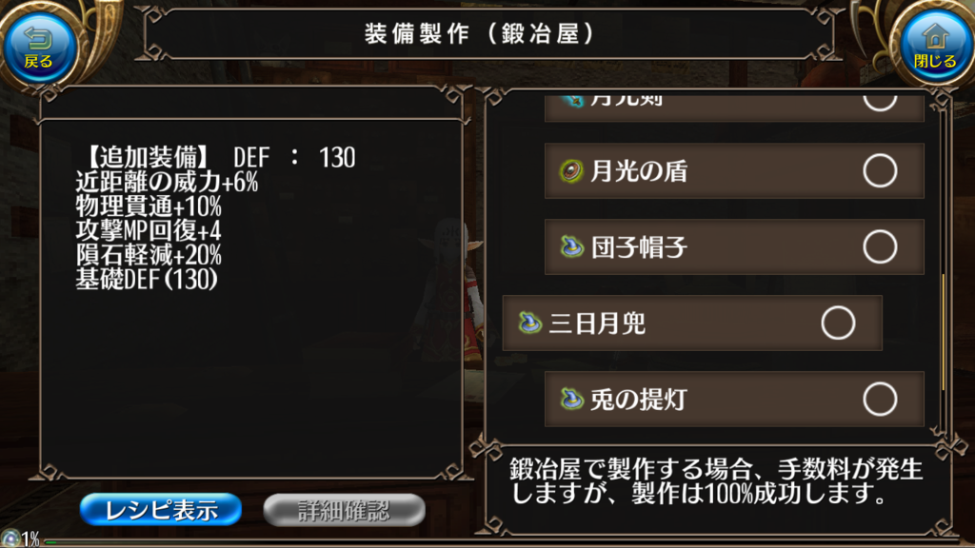
Task: Select the 兎の提灯 radio circle
Action: pyautogui.click(x=879, y=399)
